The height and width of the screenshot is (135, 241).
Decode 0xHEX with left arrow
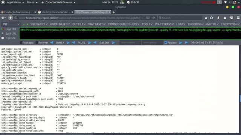[x=52, y=43]
